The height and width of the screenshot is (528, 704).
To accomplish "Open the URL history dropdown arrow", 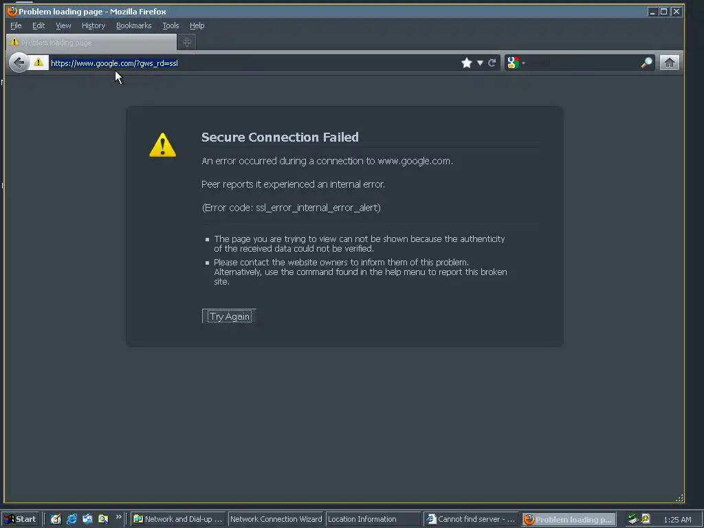I will [480, 63].
